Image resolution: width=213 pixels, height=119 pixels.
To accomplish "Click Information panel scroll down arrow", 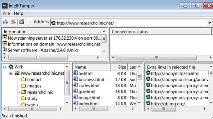I will (x=104, y=51).
